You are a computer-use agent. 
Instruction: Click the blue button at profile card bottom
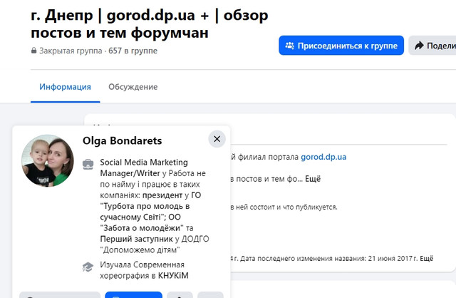pos(133,294)
